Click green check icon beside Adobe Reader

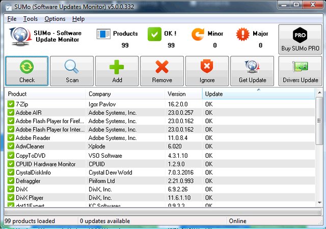(11, 138)
